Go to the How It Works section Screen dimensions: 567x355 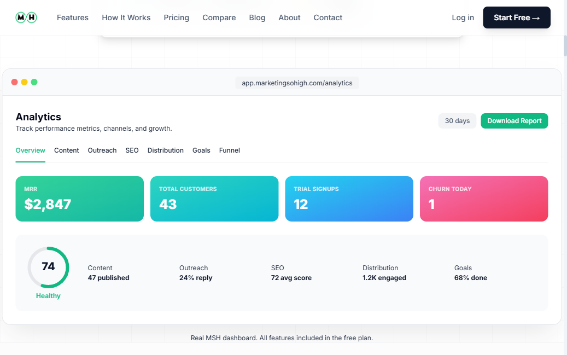[x=126, y=17]
